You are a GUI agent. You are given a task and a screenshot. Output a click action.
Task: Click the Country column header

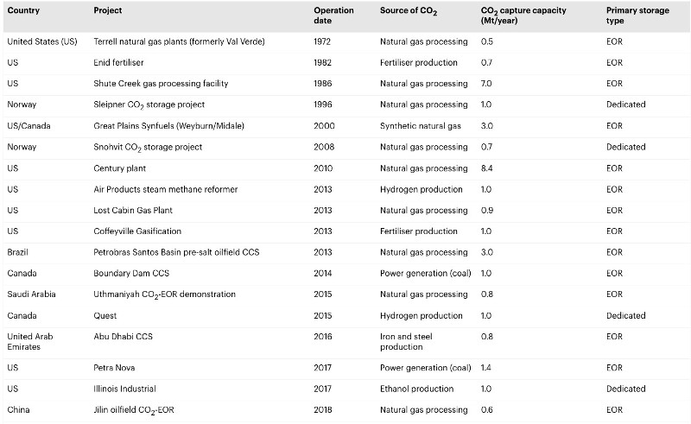click(23, 10)
